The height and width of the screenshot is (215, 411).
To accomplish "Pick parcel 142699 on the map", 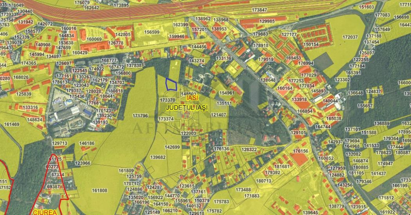I will click(x=173, y=147).
